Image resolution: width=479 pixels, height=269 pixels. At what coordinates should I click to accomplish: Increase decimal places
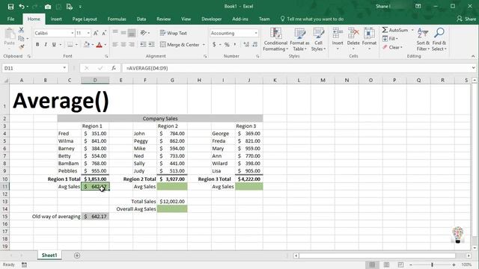click(246, 45)
